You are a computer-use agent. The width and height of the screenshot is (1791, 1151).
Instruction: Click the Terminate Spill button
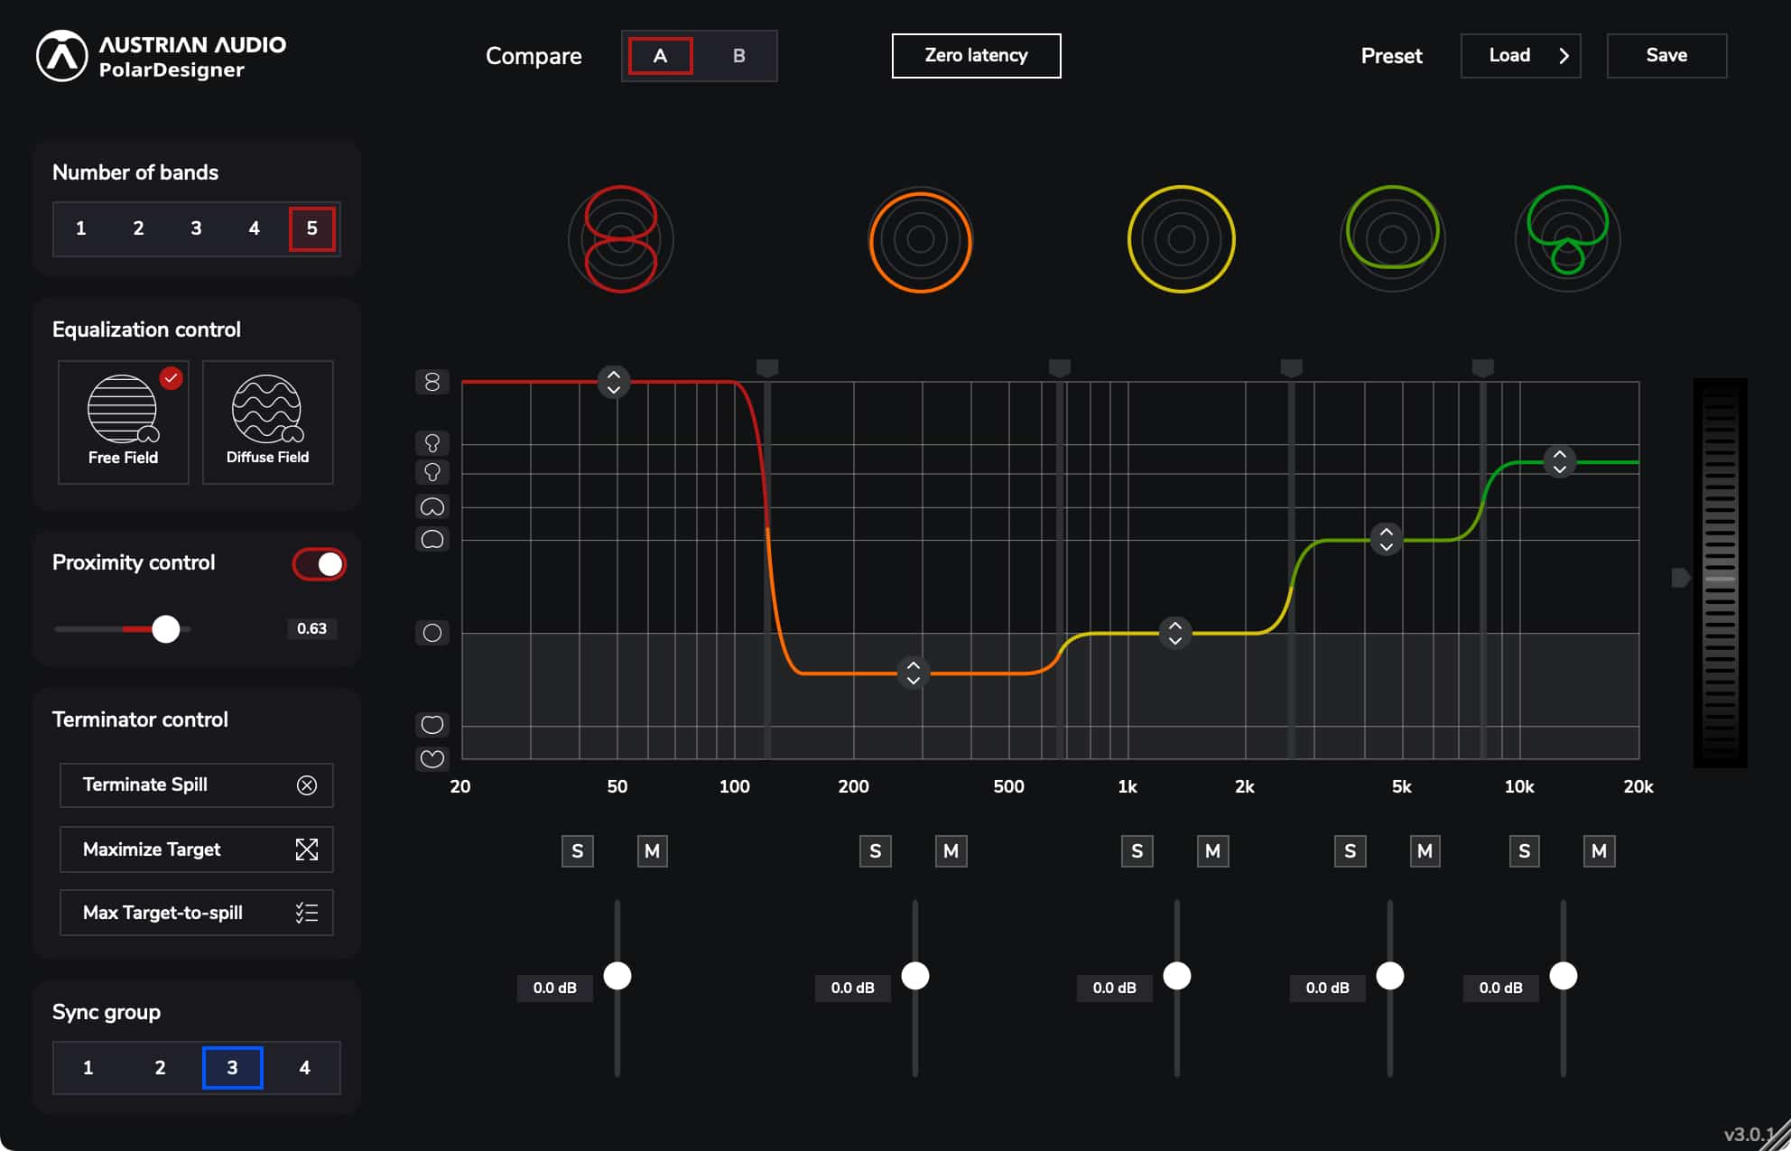[x=197, y=785]
